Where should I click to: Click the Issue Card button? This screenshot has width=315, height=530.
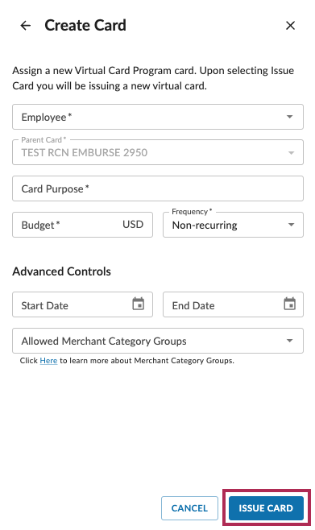coord(266,508)
